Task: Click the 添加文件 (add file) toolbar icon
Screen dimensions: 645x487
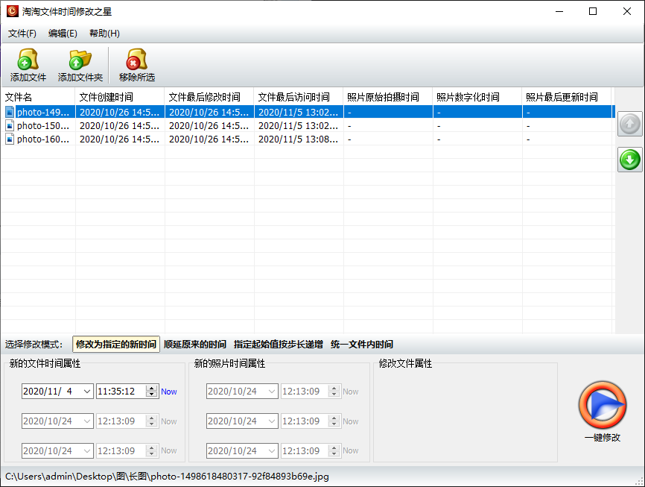Action: 28,65
